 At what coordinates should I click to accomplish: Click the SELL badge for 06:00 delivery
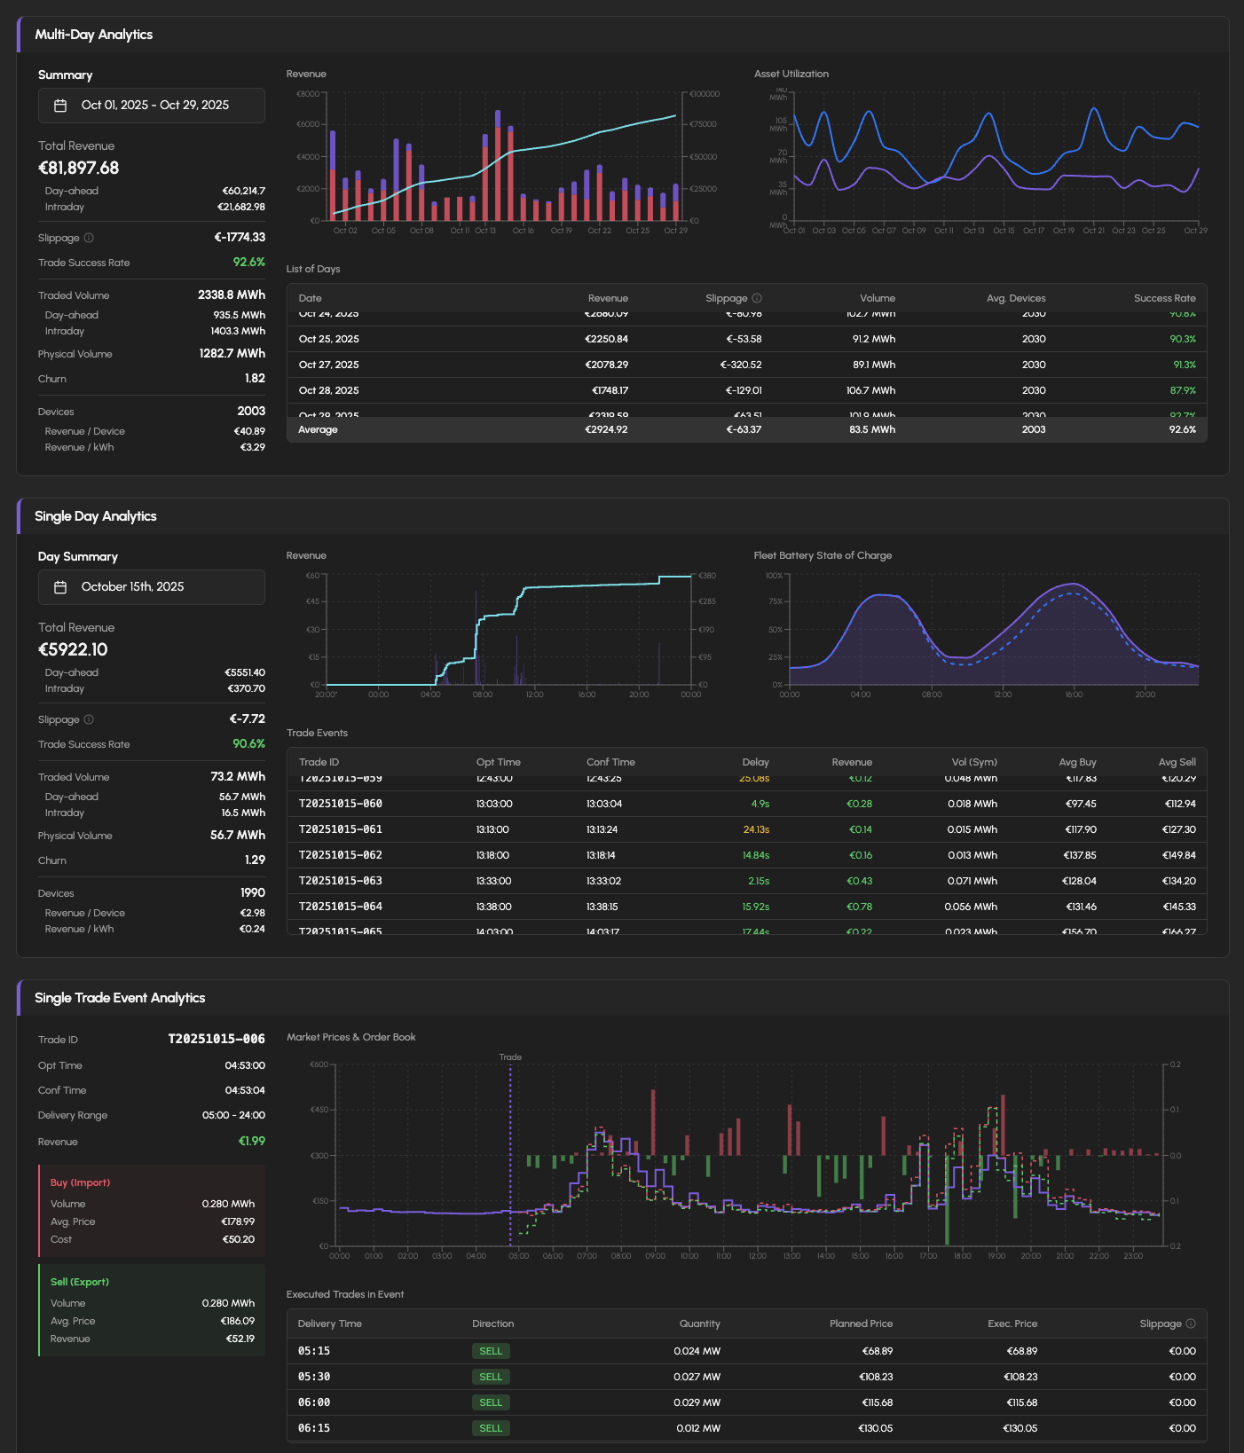click(491, 1402)
